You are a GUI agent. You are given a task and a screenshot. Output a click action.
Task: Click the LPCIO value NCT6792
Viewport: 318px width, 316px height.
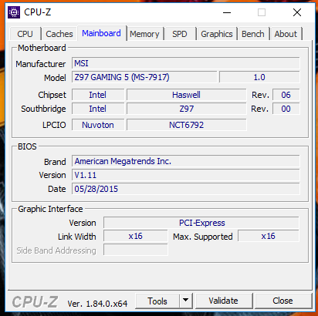186,125
